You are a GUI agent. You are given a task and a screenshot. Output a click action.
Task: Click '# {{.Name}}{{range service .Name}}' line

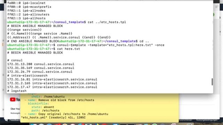click(x=40, y=34)
